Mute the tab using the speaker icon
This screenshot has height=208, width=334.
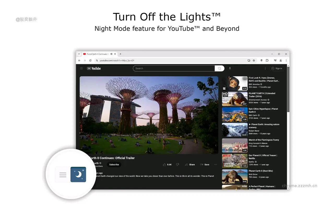point(111,54)
